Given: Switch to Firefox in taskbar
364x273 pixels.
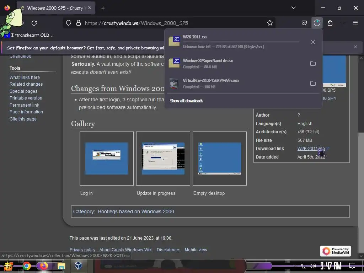Looking at the screenshot, I should point(44,266).
